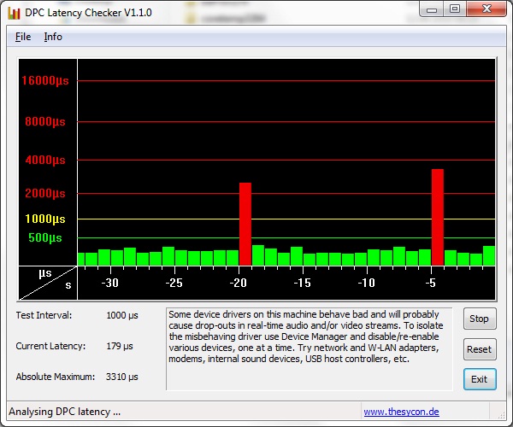Click the Absolute Maximum value 3310 µs
This screenshot has height=427, width=513.
click(x=121, y=377)
